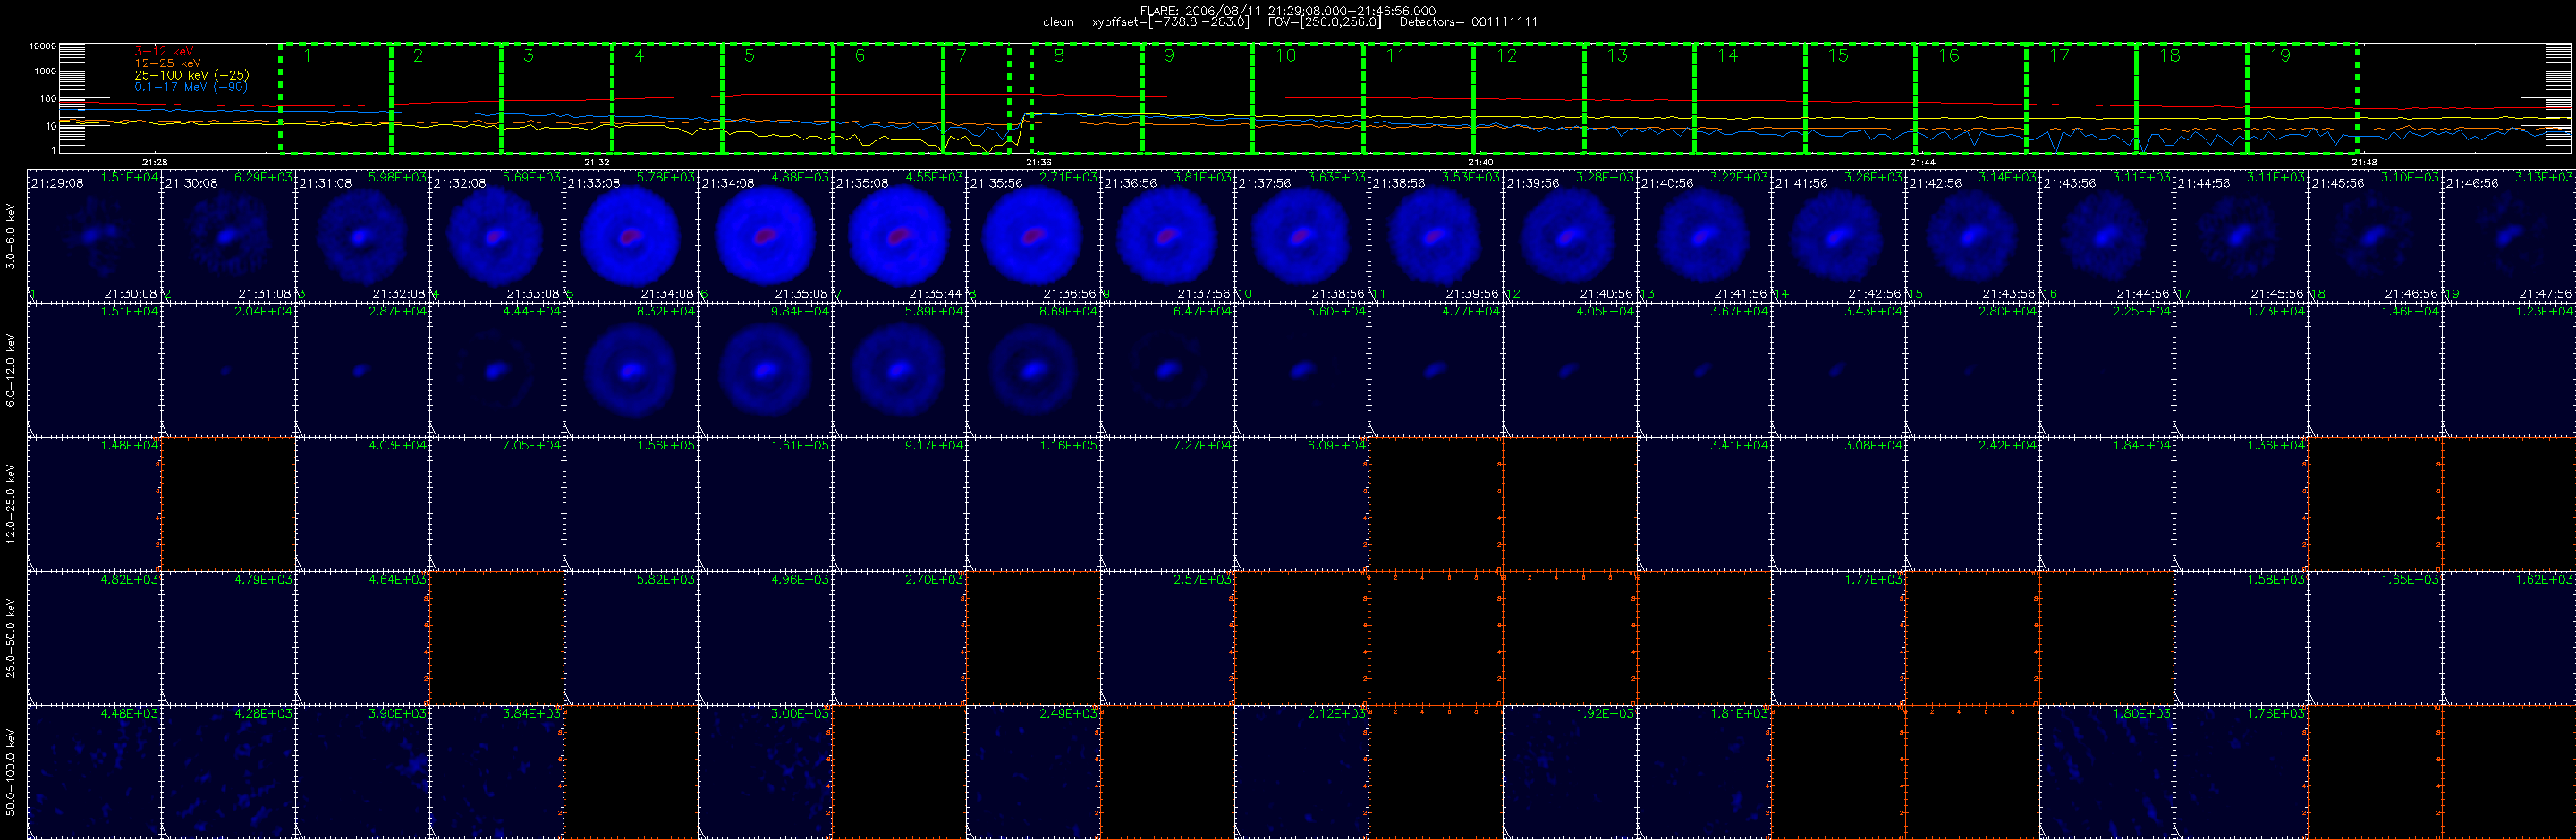Screen dimensions: 2576x840
Task: Click the 6.0-12.0 keV row label
Action: (x=10, y=370)
